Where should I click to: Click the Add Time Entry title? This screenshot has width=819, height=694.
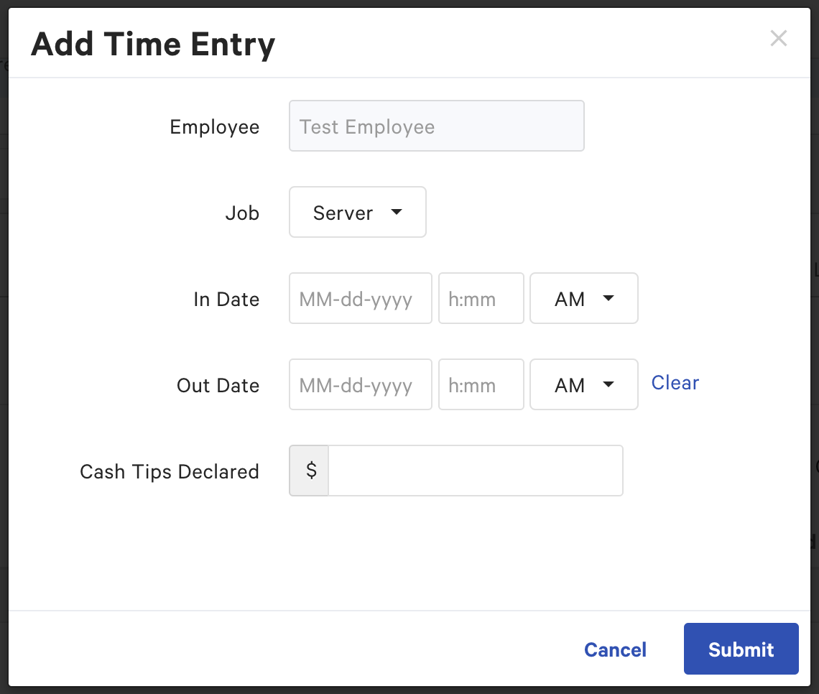[152, 43]
